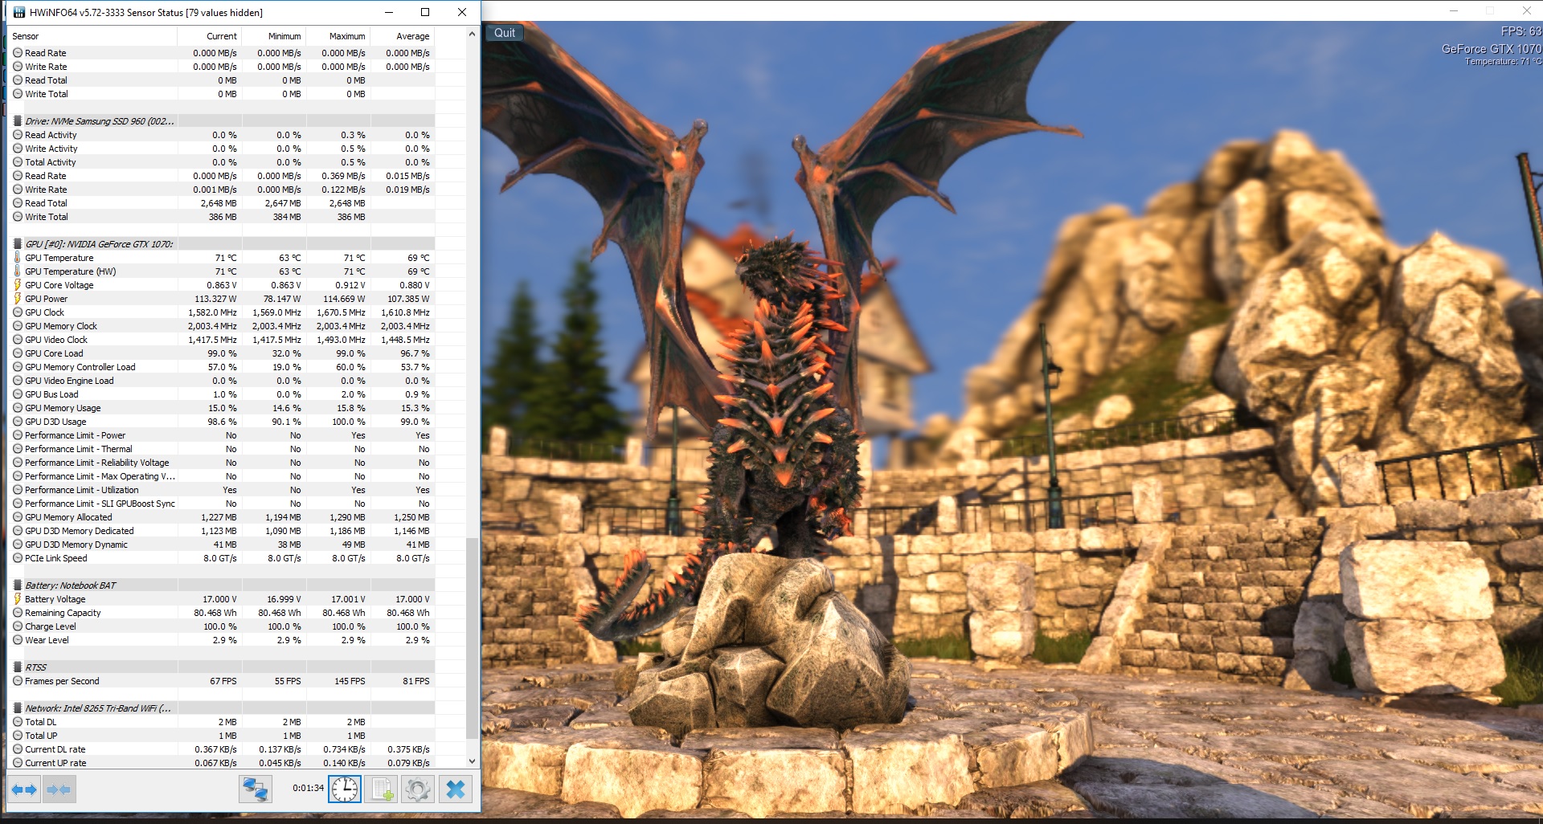Click the HWiNFO64 title bar app icon
The height and width of the screenshot is (824, 1543).
click(19, 12)
